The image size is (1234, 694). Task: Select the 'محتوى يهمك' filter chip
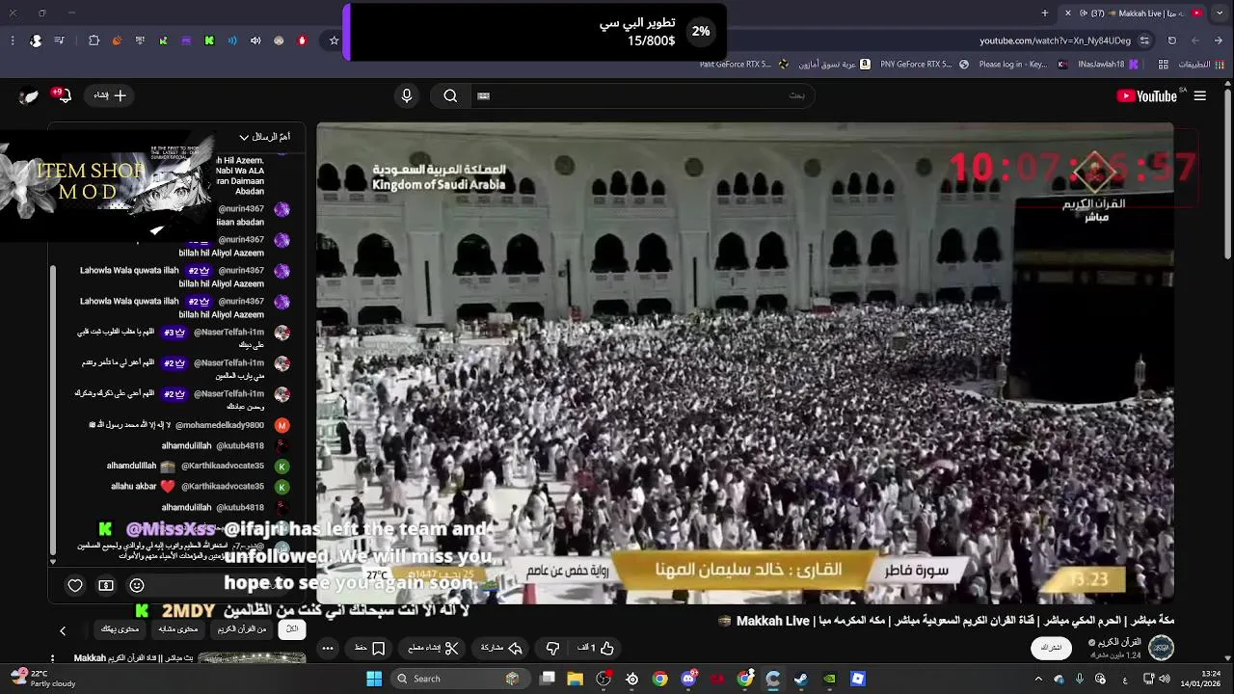121,629
